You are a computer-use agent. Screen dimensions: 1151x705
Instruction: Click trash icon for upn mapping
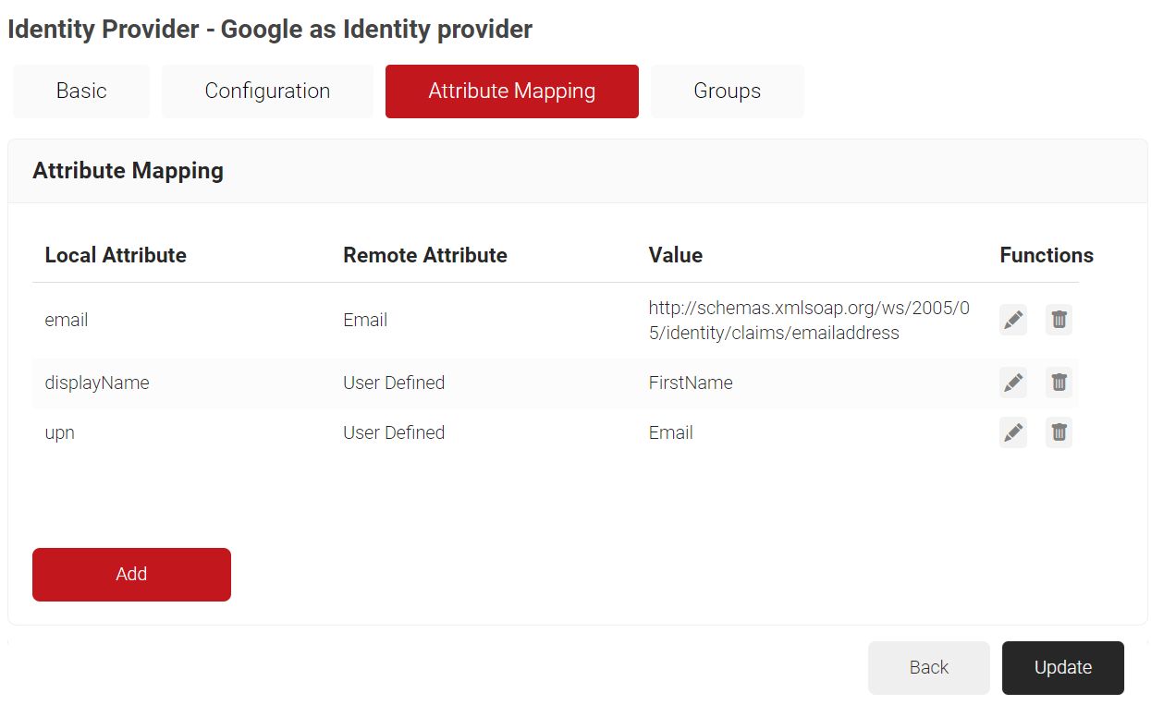click(1059, 432)
